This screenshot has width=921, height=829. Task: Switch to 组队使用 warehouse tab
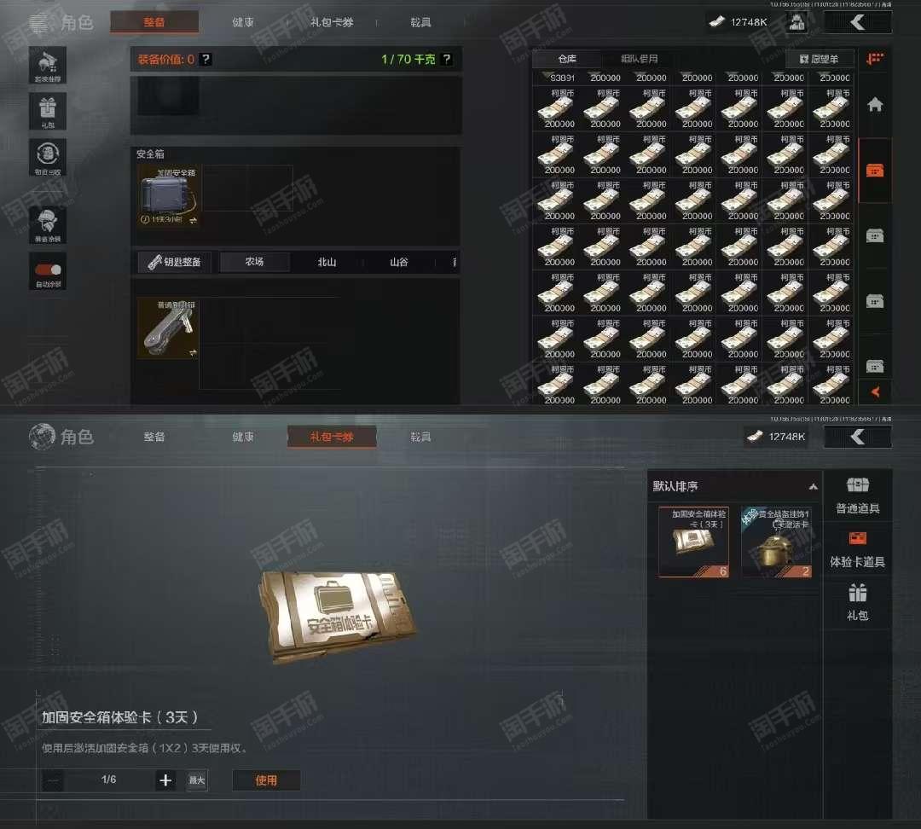point(639,59)
